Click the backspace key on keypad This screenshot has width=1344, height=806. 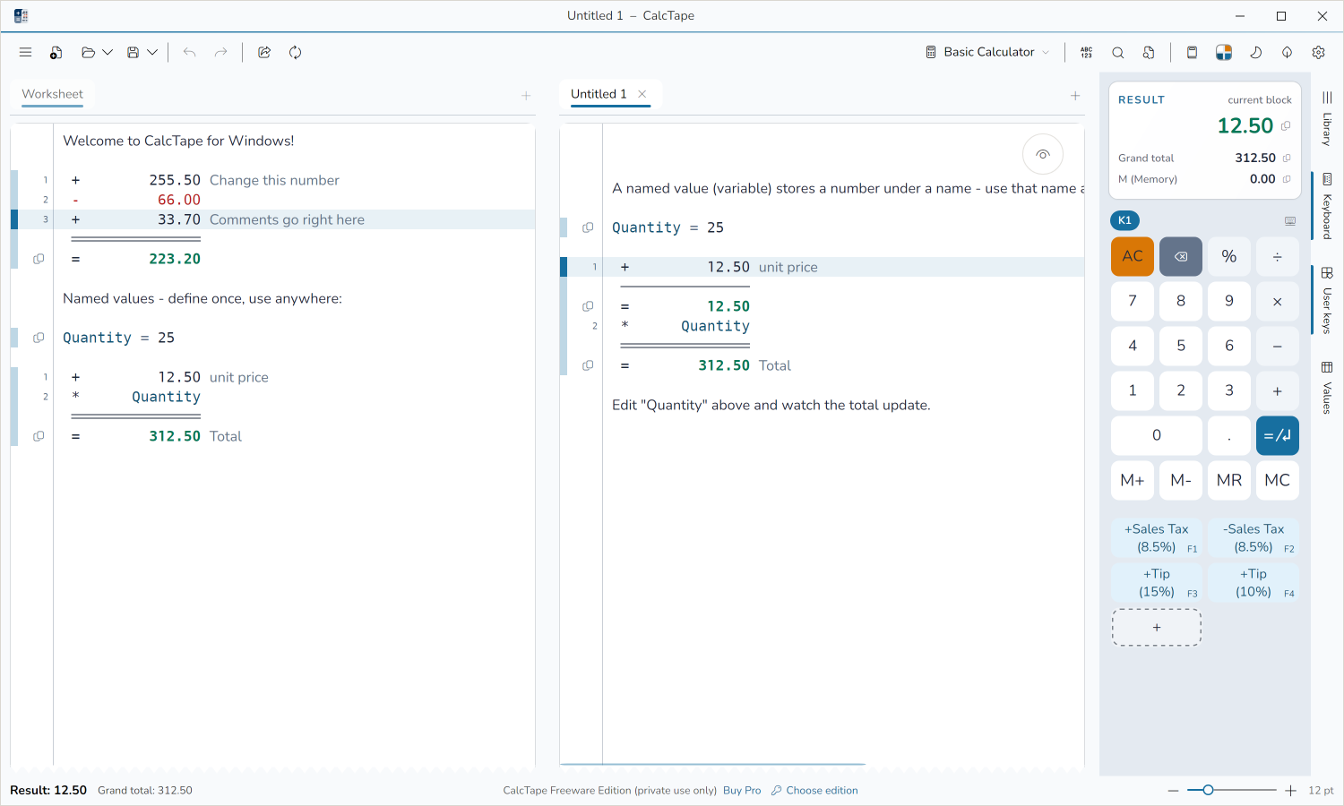point(1181,256)
